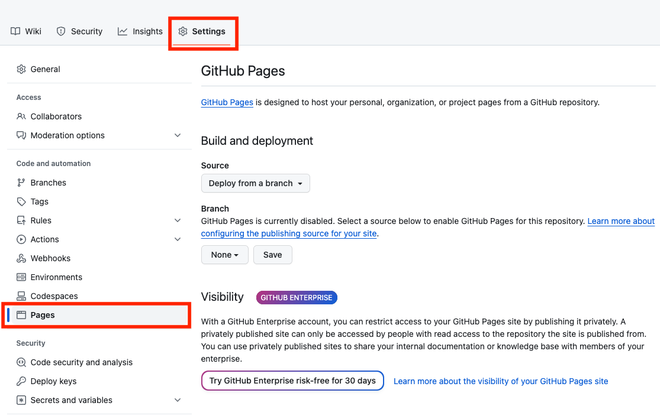Open Deploy keys label
The image size is (660, 419).
pos(53,381)
